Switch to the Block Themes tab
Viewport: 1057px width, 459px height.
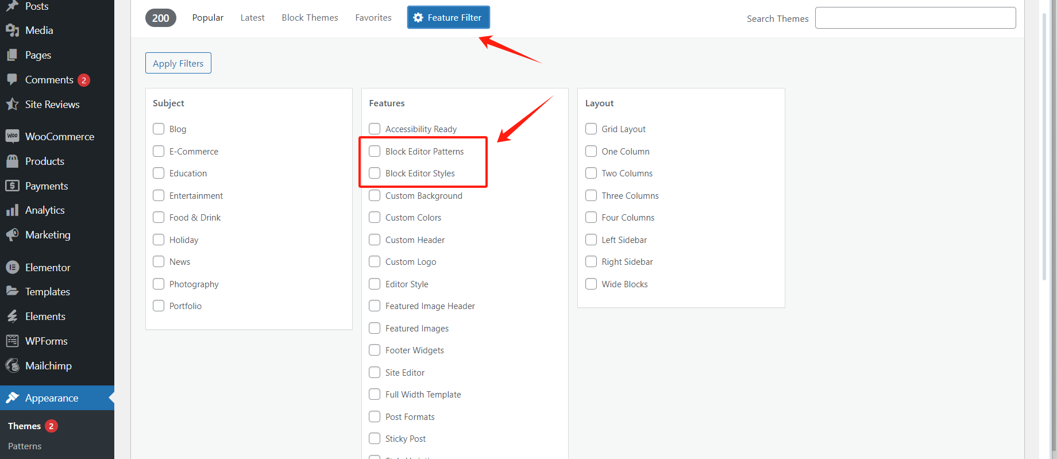[x=310, y=18]
